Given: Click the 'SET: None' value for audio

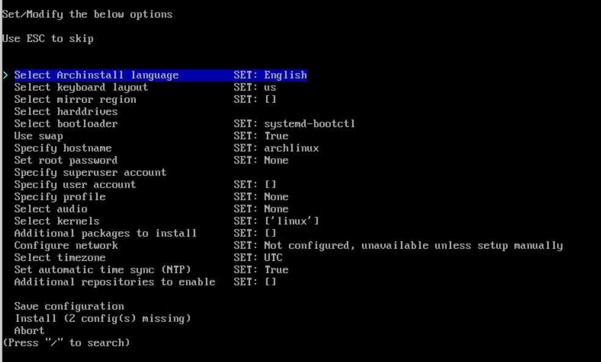Looking at the screenshot, I should (x=261, y=209).
